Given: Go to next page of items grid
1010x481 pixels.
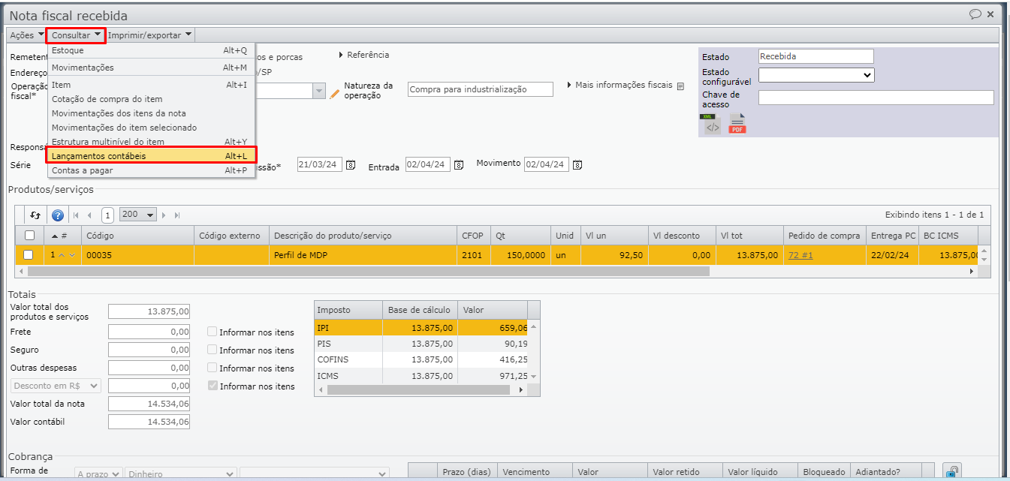Looking at the screenshot, I should pyautogui.click(x=164, y=215).
